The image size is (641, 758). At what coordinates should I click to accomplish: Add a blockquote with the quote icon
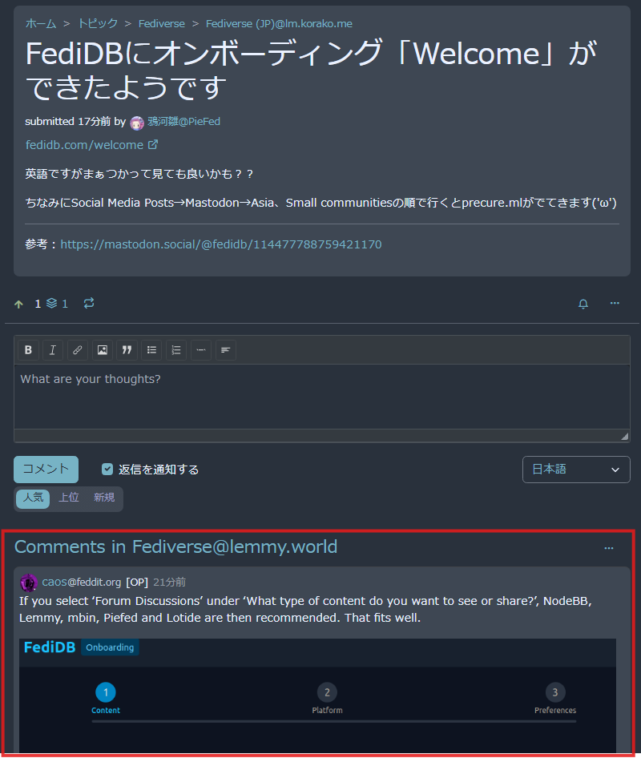click(x=127, y=350)
